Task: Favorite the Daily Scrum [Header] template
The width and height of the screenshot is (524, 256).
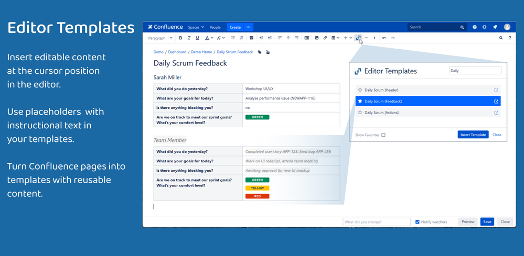Action: click(360, 90)
